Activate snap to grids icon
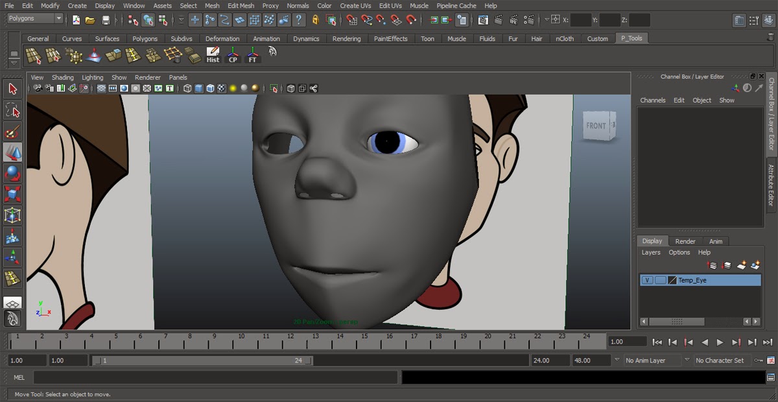Viewport: 778px width, 402px height. (x=351, y=20)
